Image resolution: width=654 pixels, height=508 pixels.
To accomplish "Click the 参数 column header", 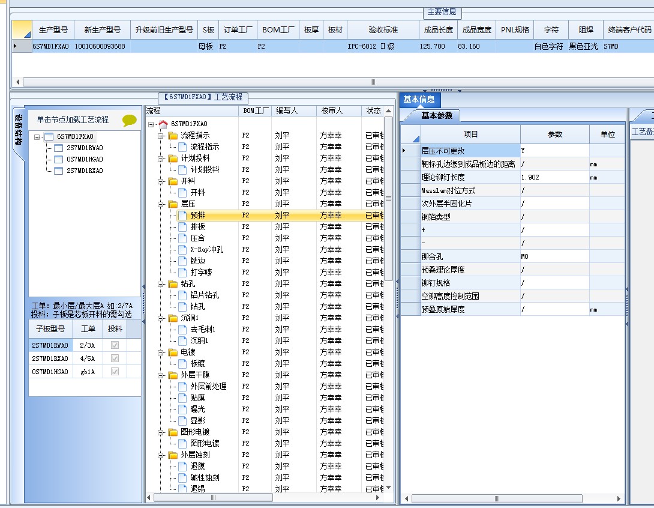I will [x=555, y=134].
